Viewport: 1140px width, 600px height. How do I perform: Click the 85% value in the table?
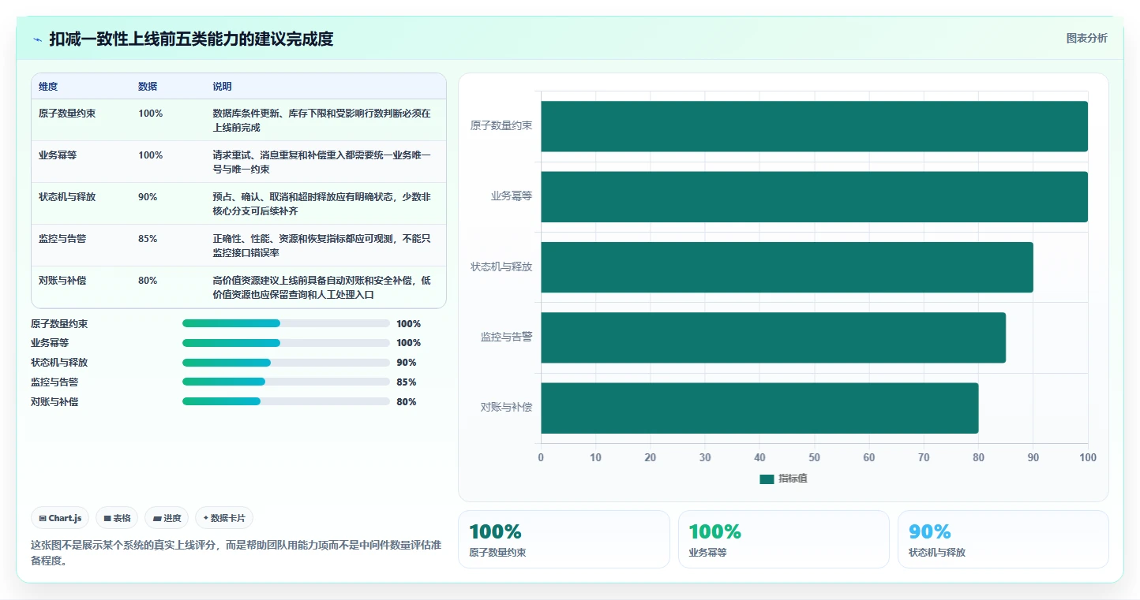(148, 239)
